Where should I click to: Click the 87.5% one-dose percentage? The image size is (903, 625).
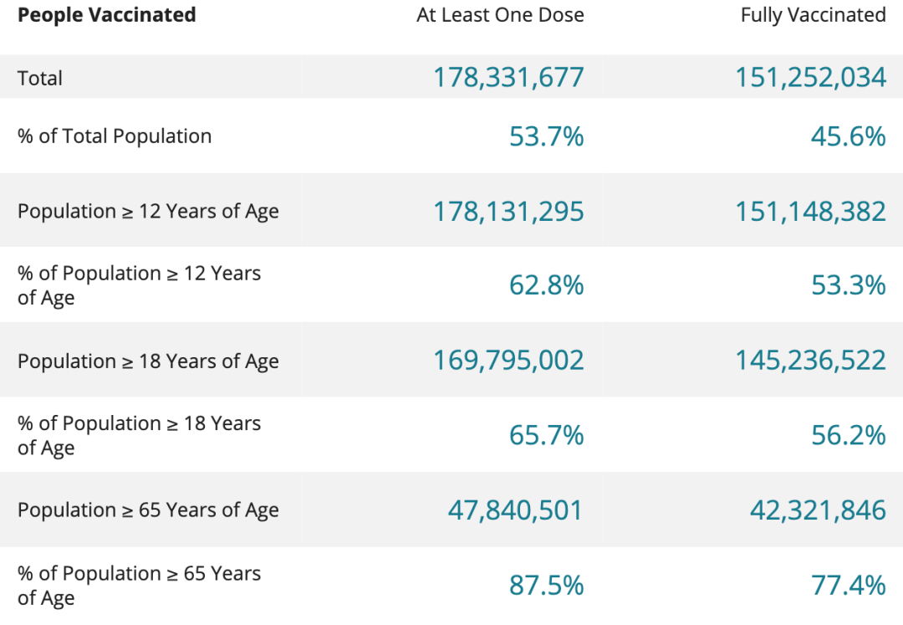tap(546, 585)
